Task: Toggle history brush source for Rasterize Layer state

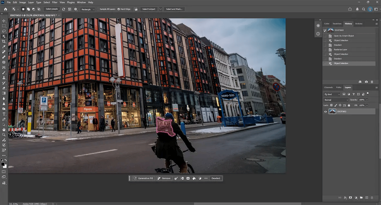Action: [x=325, y=50]
